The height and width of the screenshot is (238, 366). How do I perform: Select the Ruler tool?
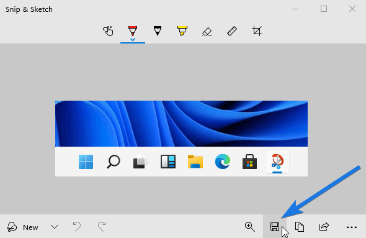(232, 31)
